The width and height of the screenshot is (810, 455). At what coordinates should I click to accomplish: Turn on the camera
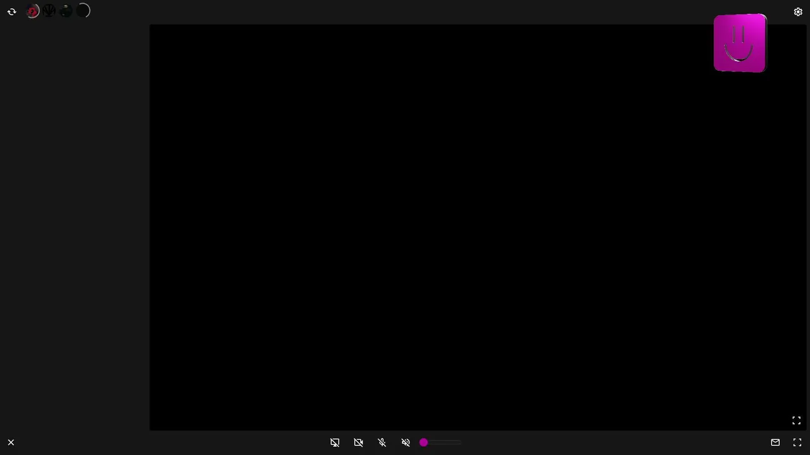(358, 442)
